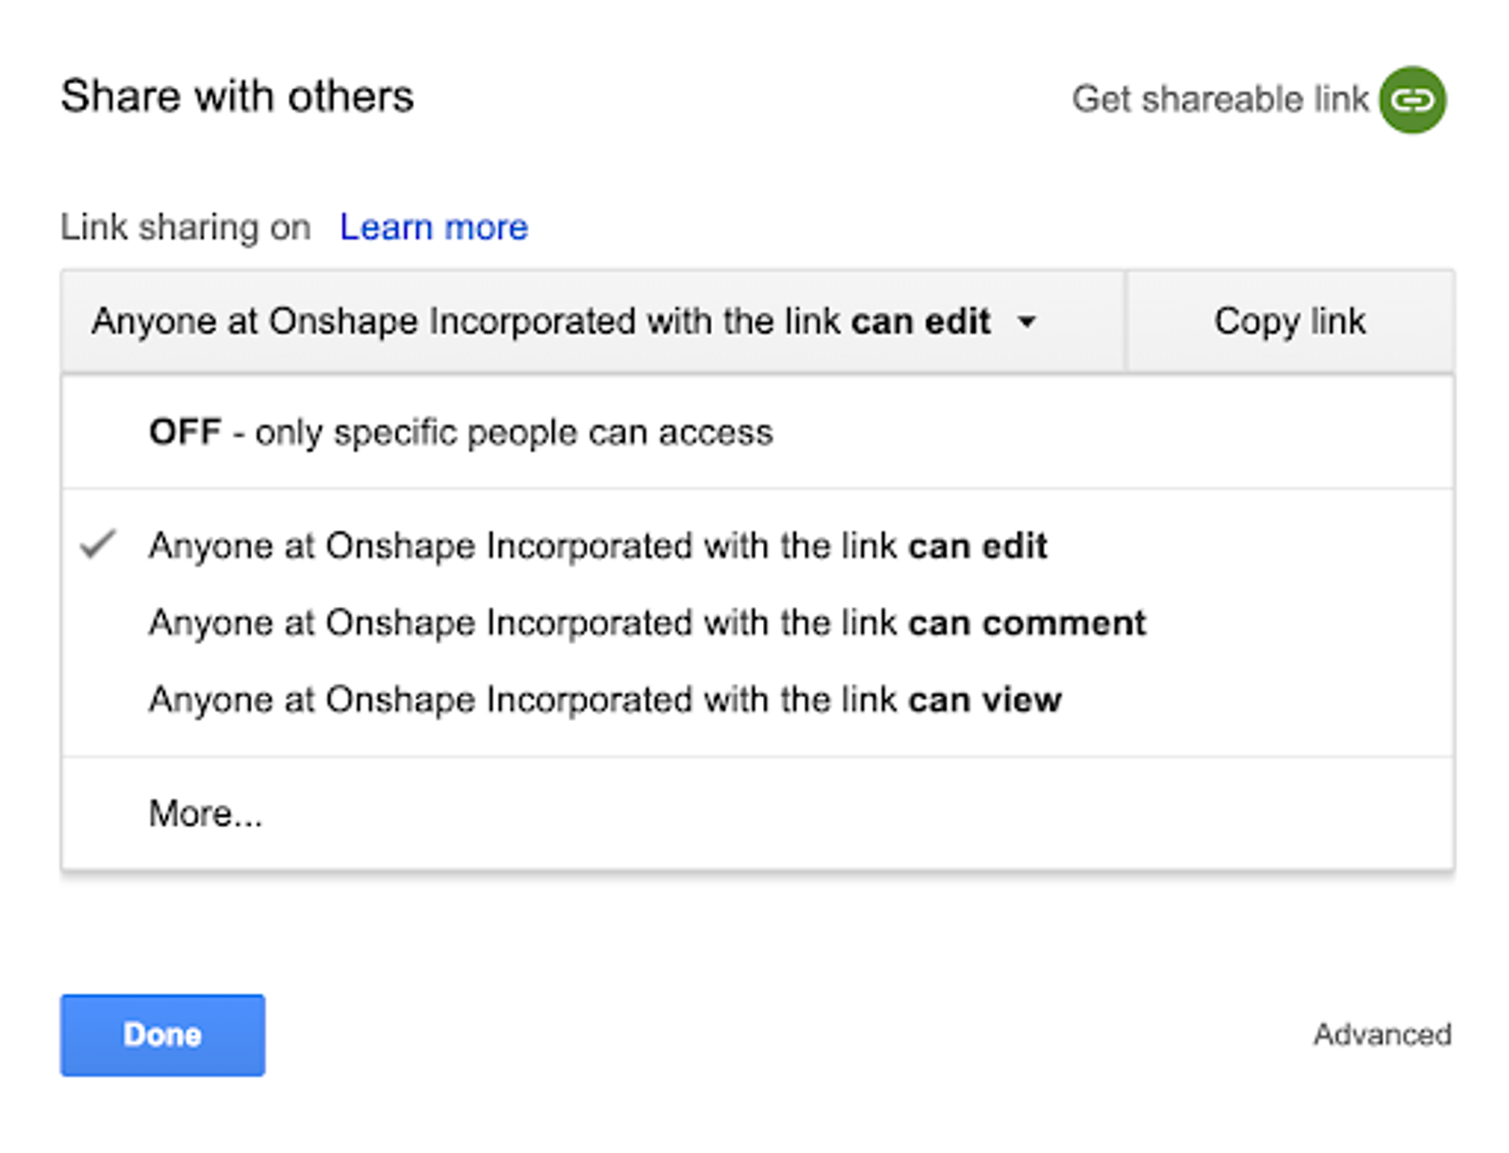Screen dimensions: 1509x1153
Task: Click bold can edit in dropdown header
Action: click(x=920, y=322)
